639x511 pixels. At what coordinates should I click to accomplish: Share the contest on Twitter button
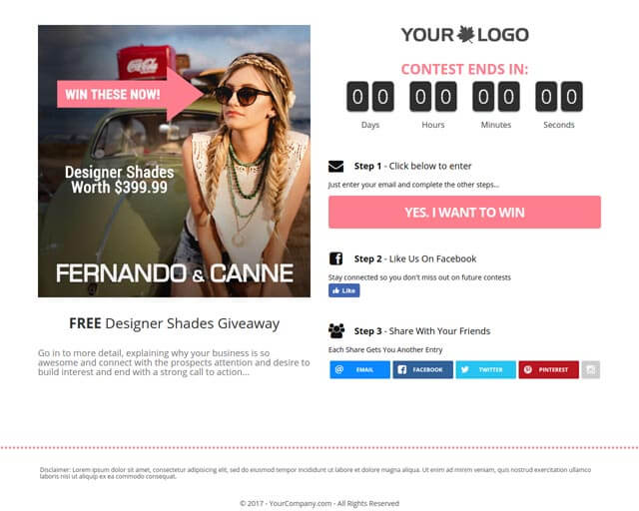point(485,369)
